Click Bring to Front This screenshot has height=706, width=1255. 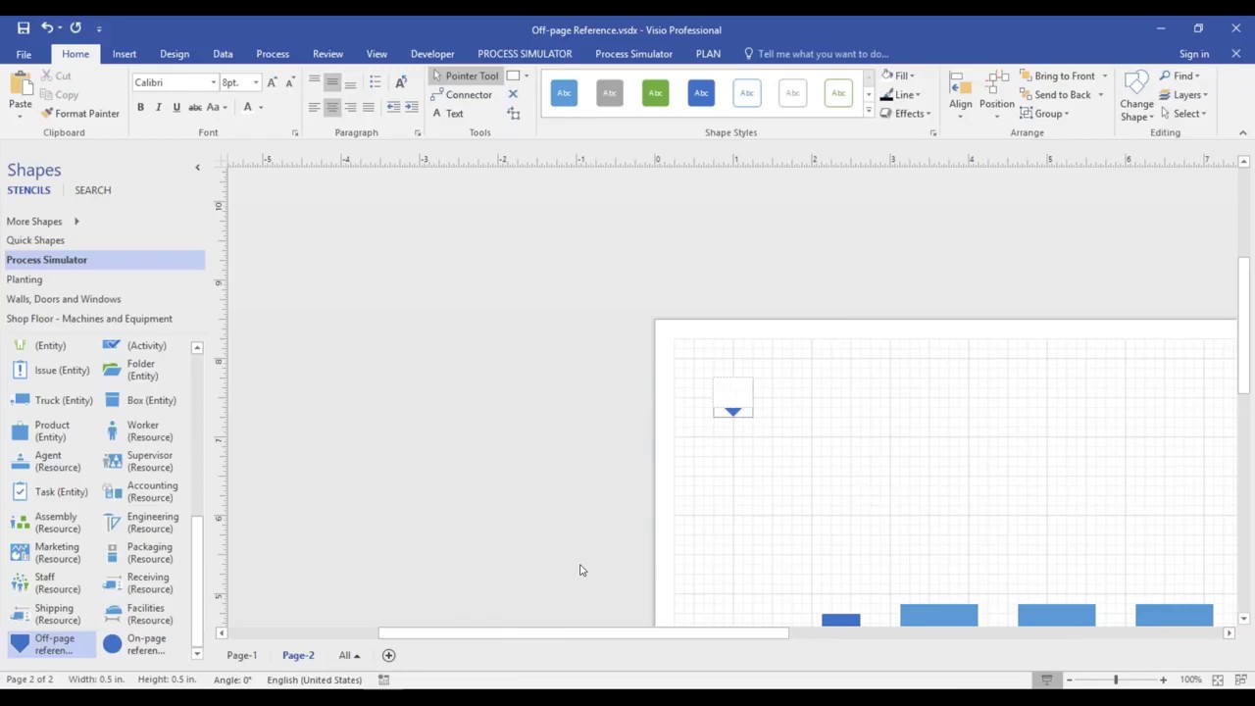[1057, 76]
